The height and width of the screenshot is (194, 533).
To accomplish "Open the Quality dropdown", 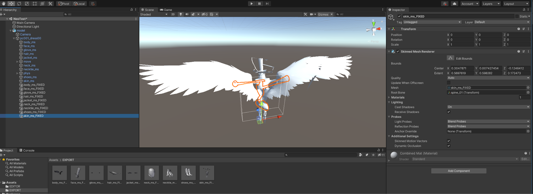I will coord(488,78).
